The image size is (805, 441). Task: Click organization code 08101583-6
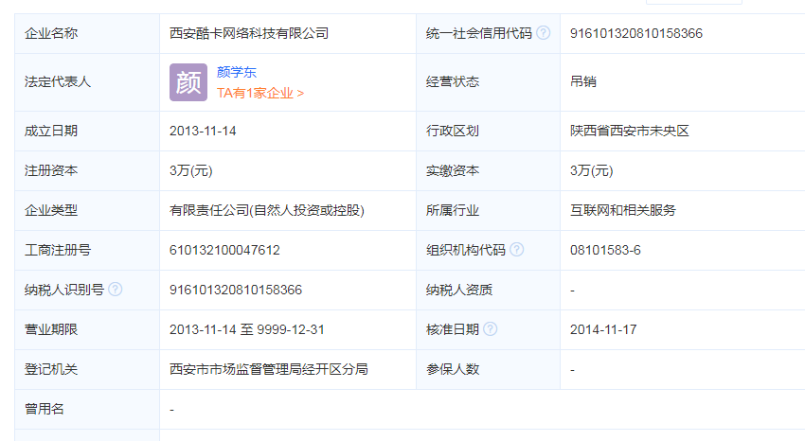(605, 250)
